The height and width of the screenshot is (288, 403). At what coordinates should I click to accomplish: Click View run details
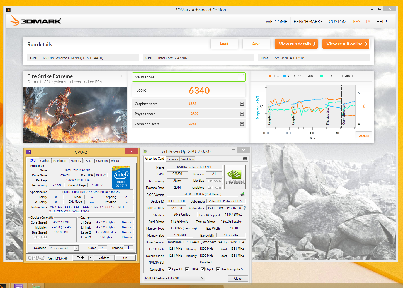296,44
